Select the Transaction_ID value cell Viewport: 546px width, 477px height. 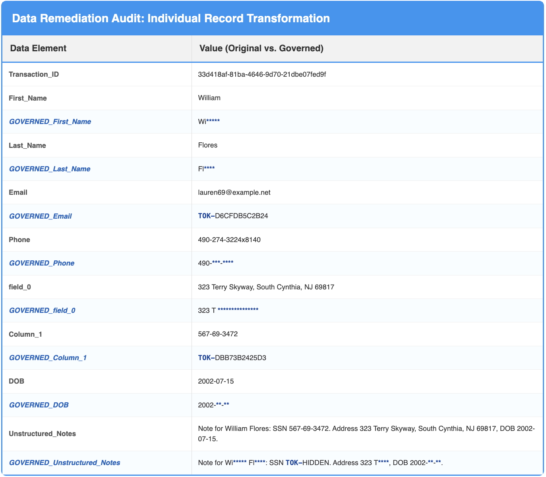(262, 74)
